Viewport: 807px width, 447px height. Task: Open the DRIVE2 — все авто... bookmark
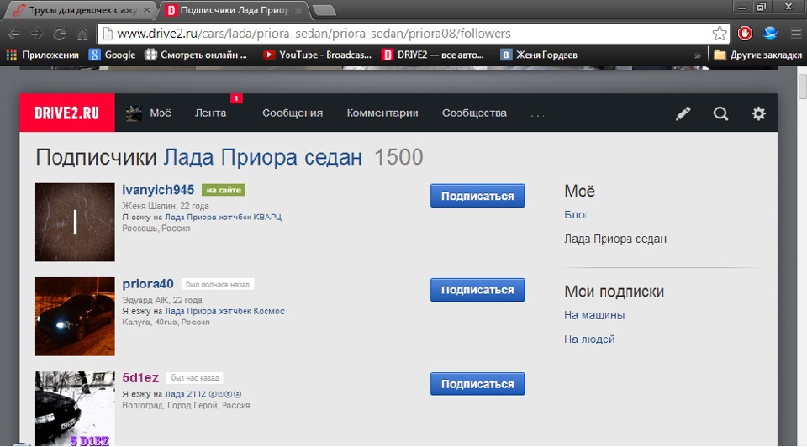coord(433,55)
